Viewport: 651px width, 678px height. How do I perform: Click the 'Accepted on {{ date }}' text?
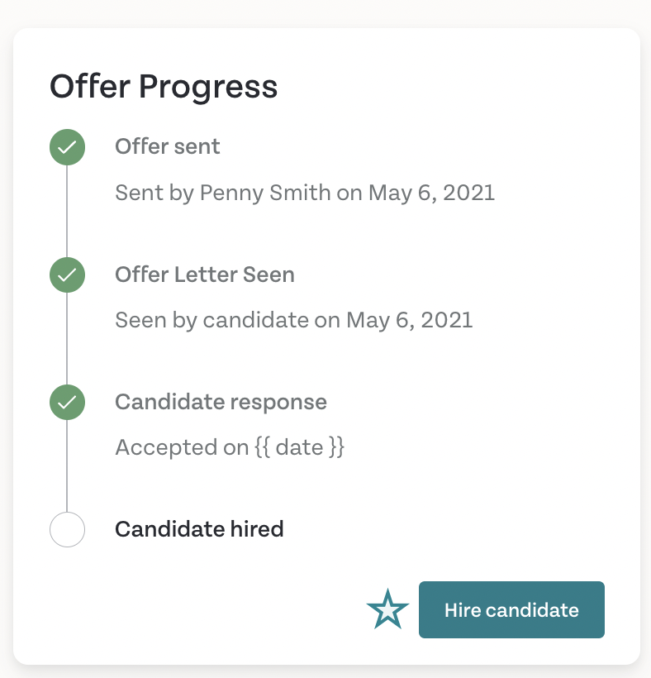point(230,447)
